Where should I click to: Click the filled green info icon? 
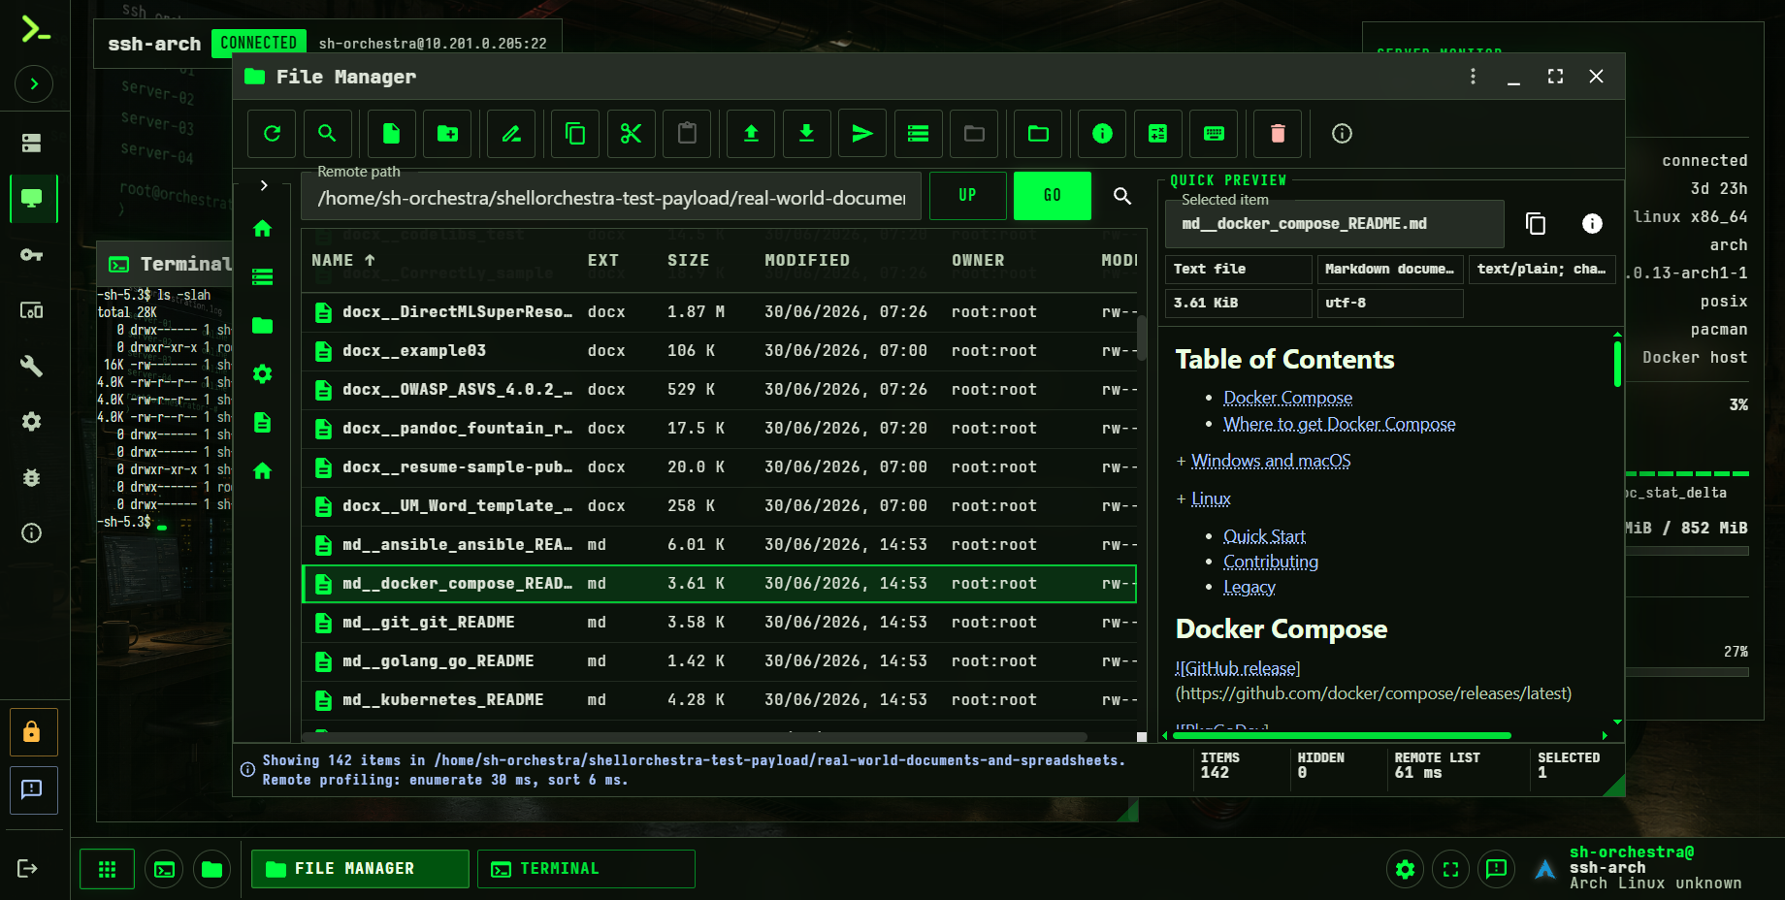coord(1102,134)
